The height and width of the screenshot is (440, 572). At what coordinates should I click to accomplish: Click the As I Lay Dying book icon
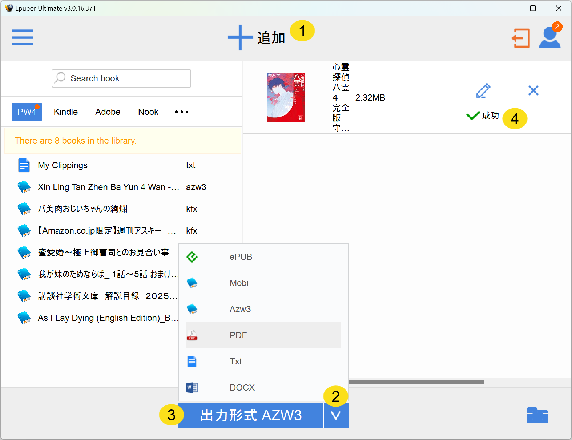(24, 318)
